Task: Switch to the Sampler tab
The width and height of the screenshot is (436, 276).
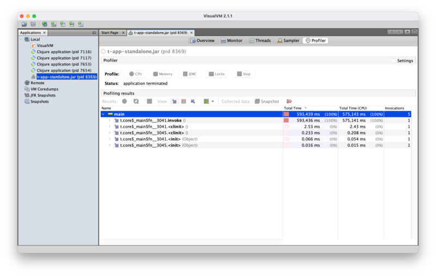Action: pos(288,40)
